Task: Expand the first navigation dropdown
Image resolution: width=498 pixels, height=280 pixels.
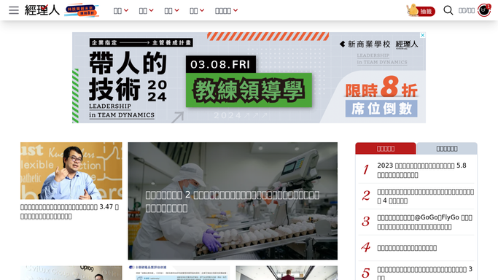Action: coord(121,11)
